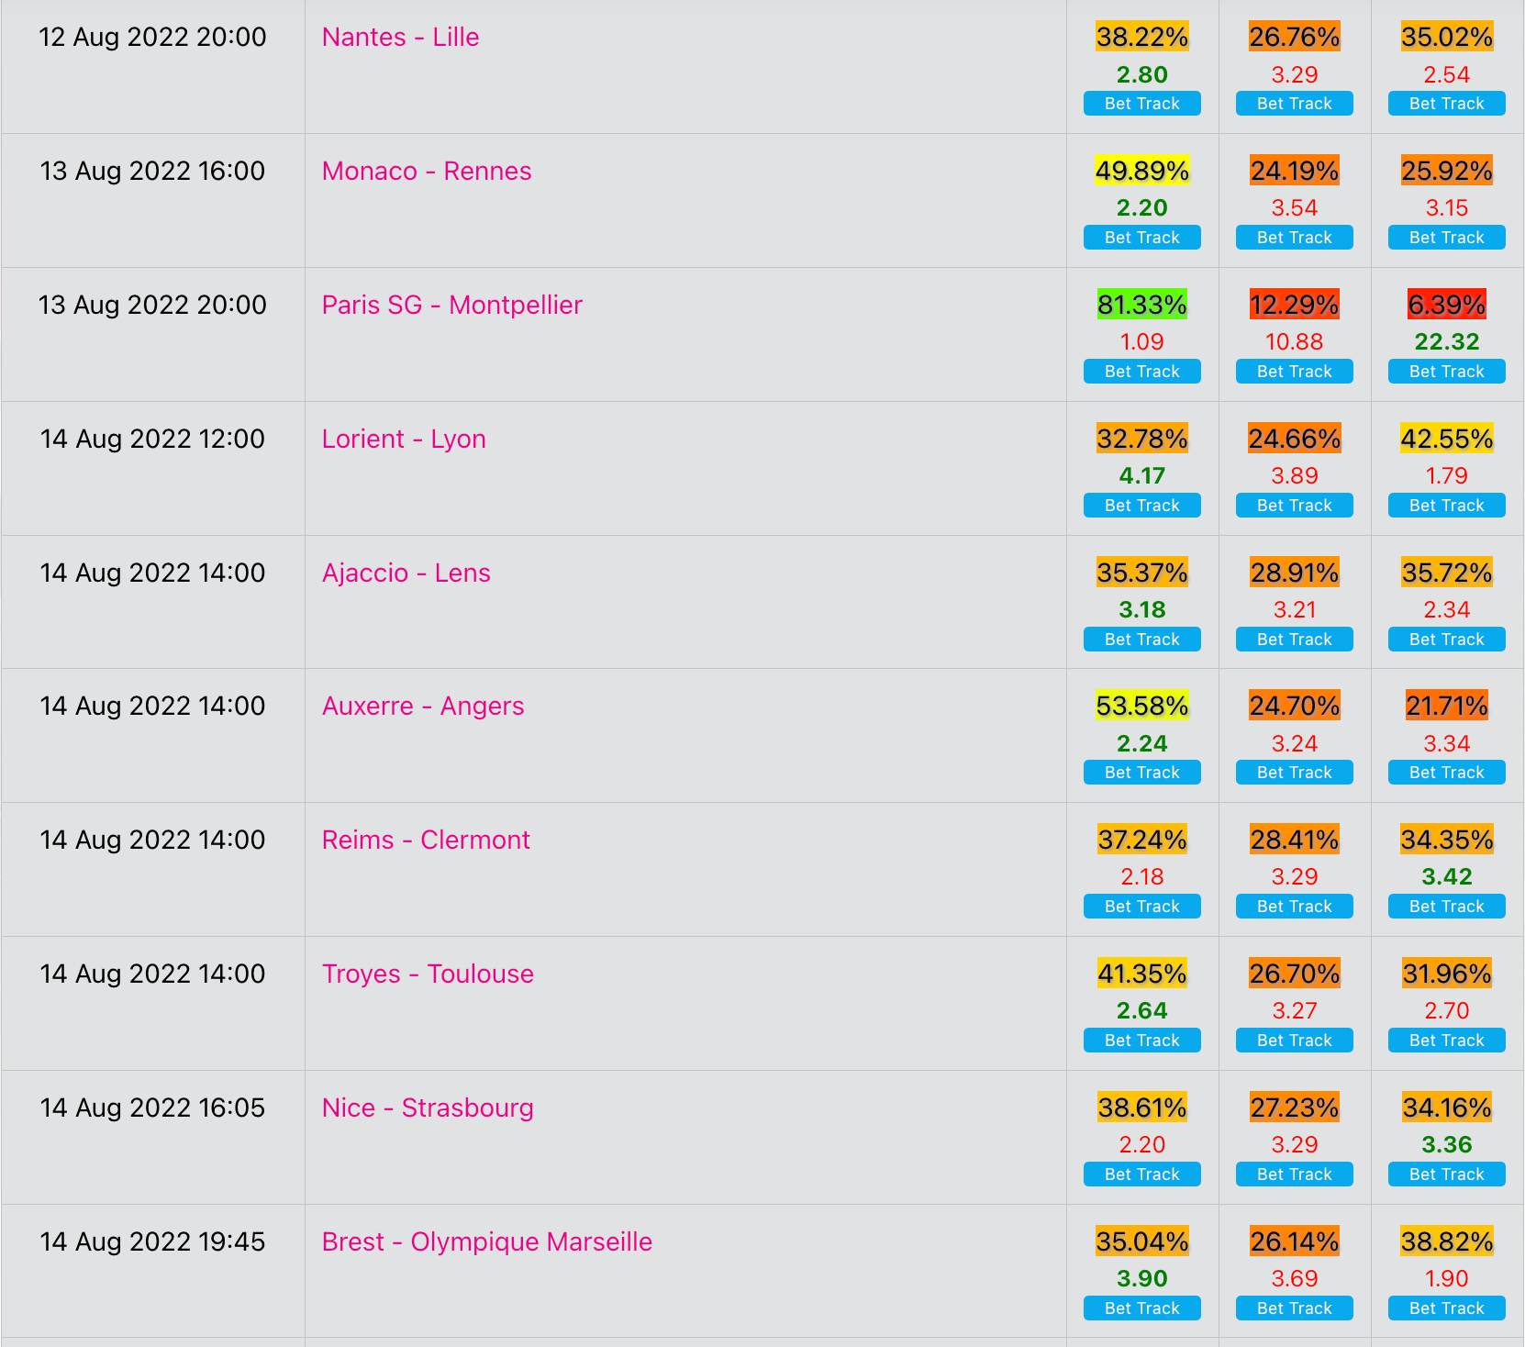This screenshot has width=1525, height=1347.
Task: Select the 6.39% red probability cell
Action: tap(1447, 305)
